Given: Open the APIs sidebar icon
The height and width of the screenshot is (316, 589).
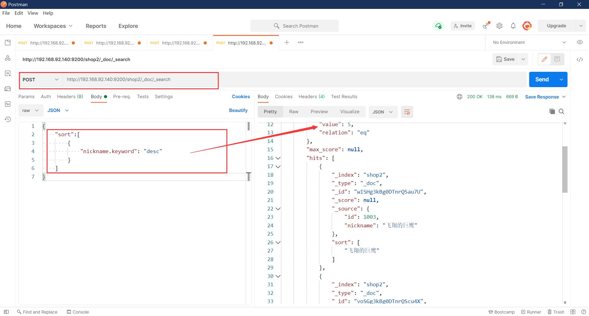Looking at the screenshot, I should tap(8, 58).
